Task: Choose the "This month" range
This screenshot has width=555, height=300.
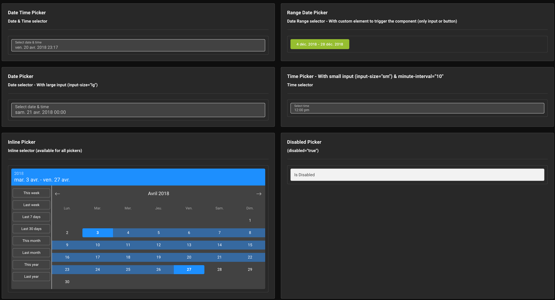Action: (x=31, y=241)
